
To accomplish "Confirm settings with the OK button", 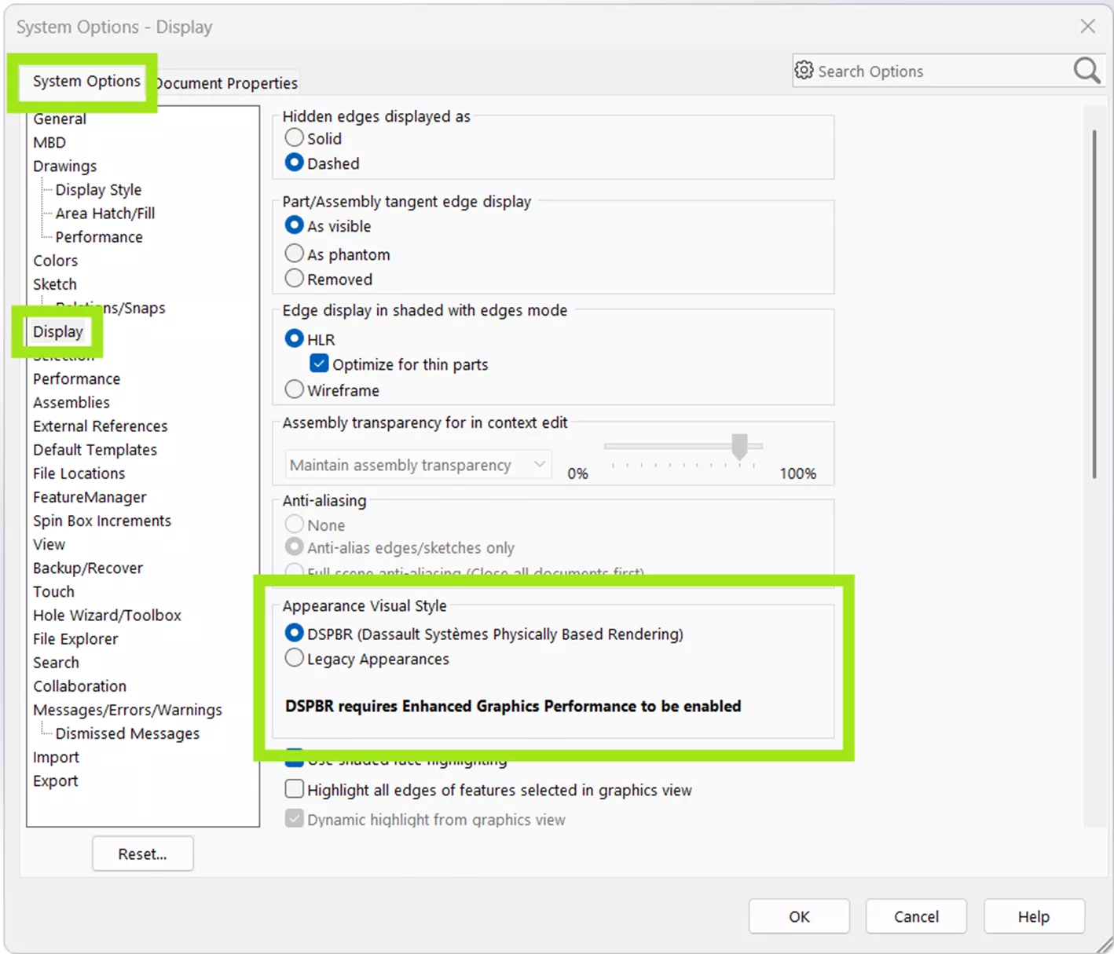I will 799,916.
